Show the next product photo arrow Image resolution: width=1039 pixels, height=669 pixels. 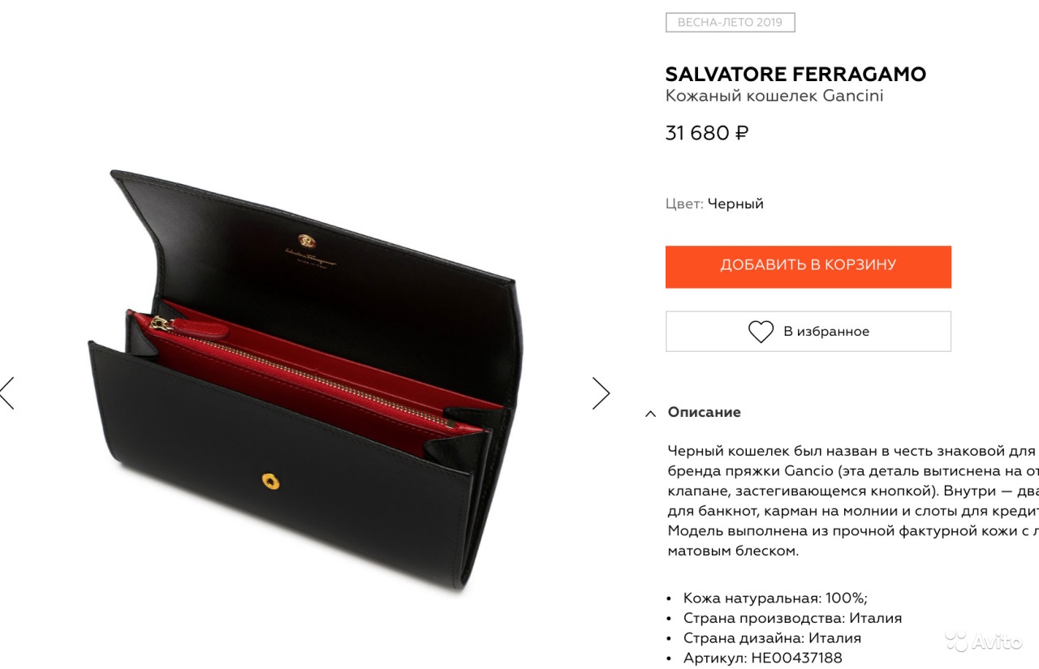coord(601,393)
